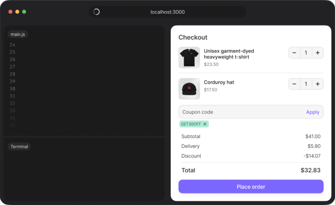Click the page loading spinner icon

tap(96, 12)
